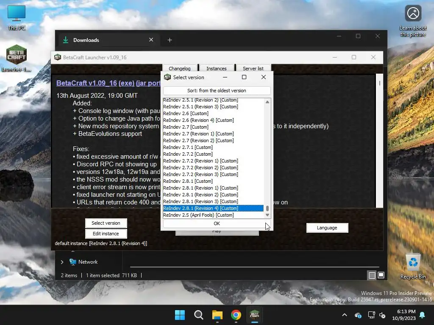The width and height of the screenshot is (434, 325).
Task: Click the changelog vertical scrollbar
Action: (x=379, y=140)
